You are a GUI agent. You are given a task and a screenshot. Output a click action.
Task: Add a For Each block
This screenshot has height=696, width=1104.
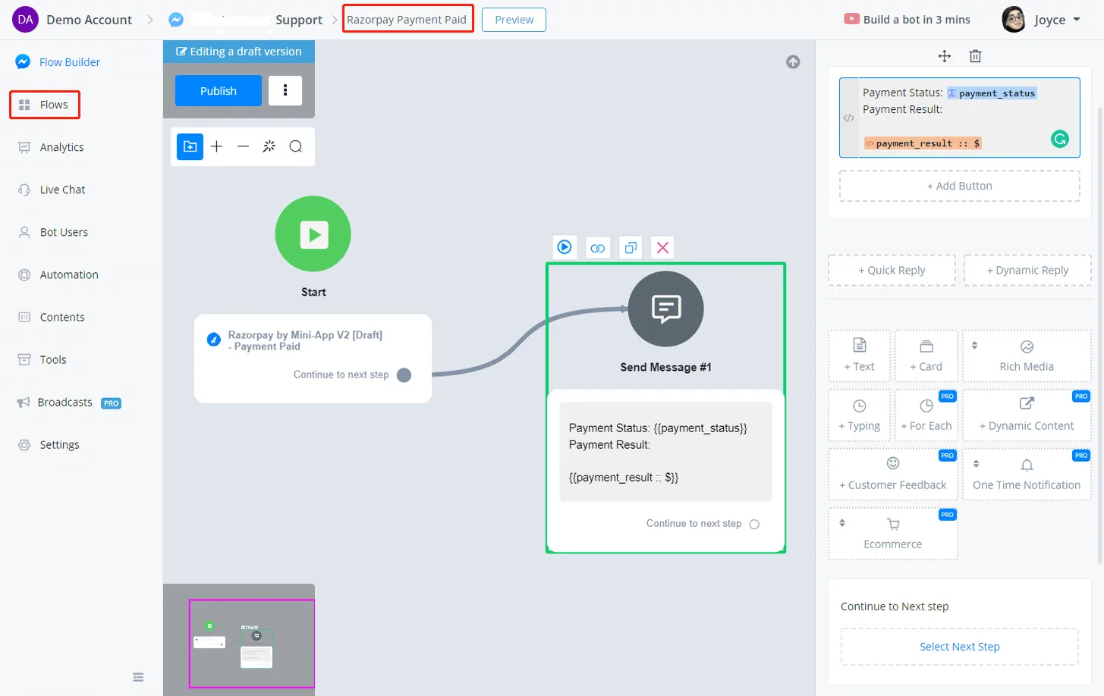(926, 415)
